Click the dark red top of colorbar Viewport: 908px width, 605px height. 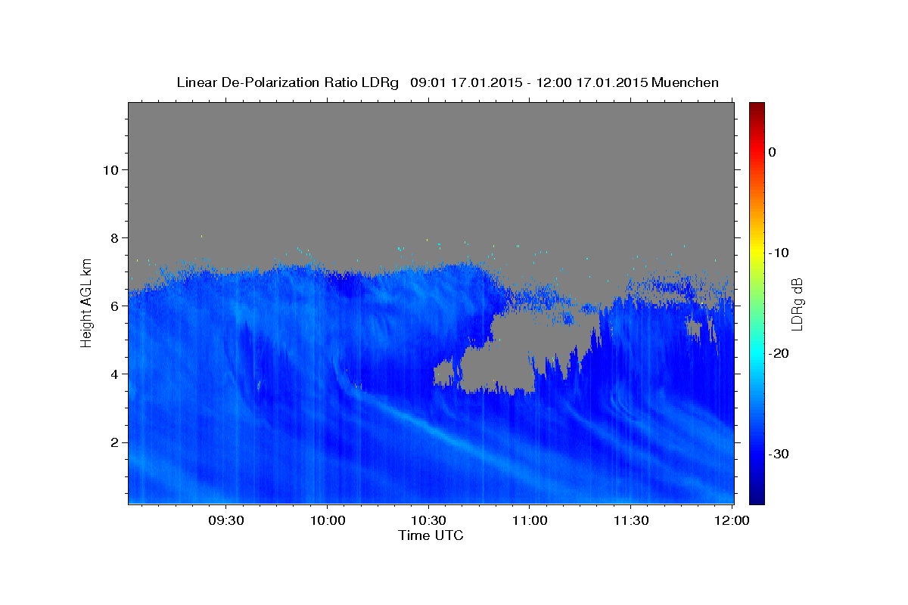pyautogui.click(x=757, y=107)
